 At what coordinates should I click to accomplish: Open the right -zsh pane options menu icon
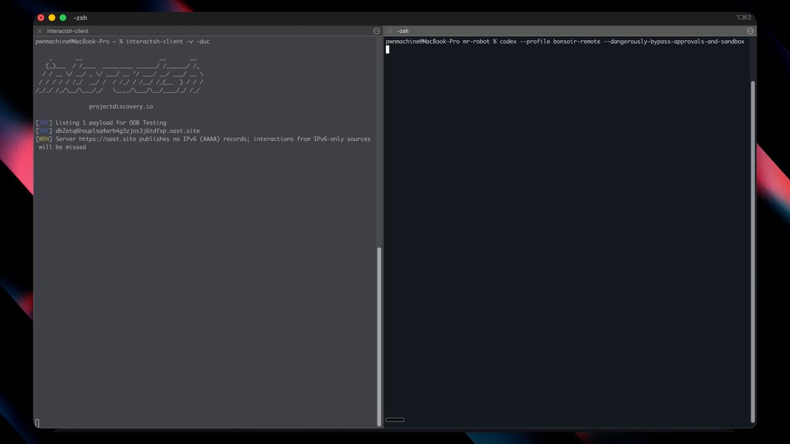coord(750,31)
